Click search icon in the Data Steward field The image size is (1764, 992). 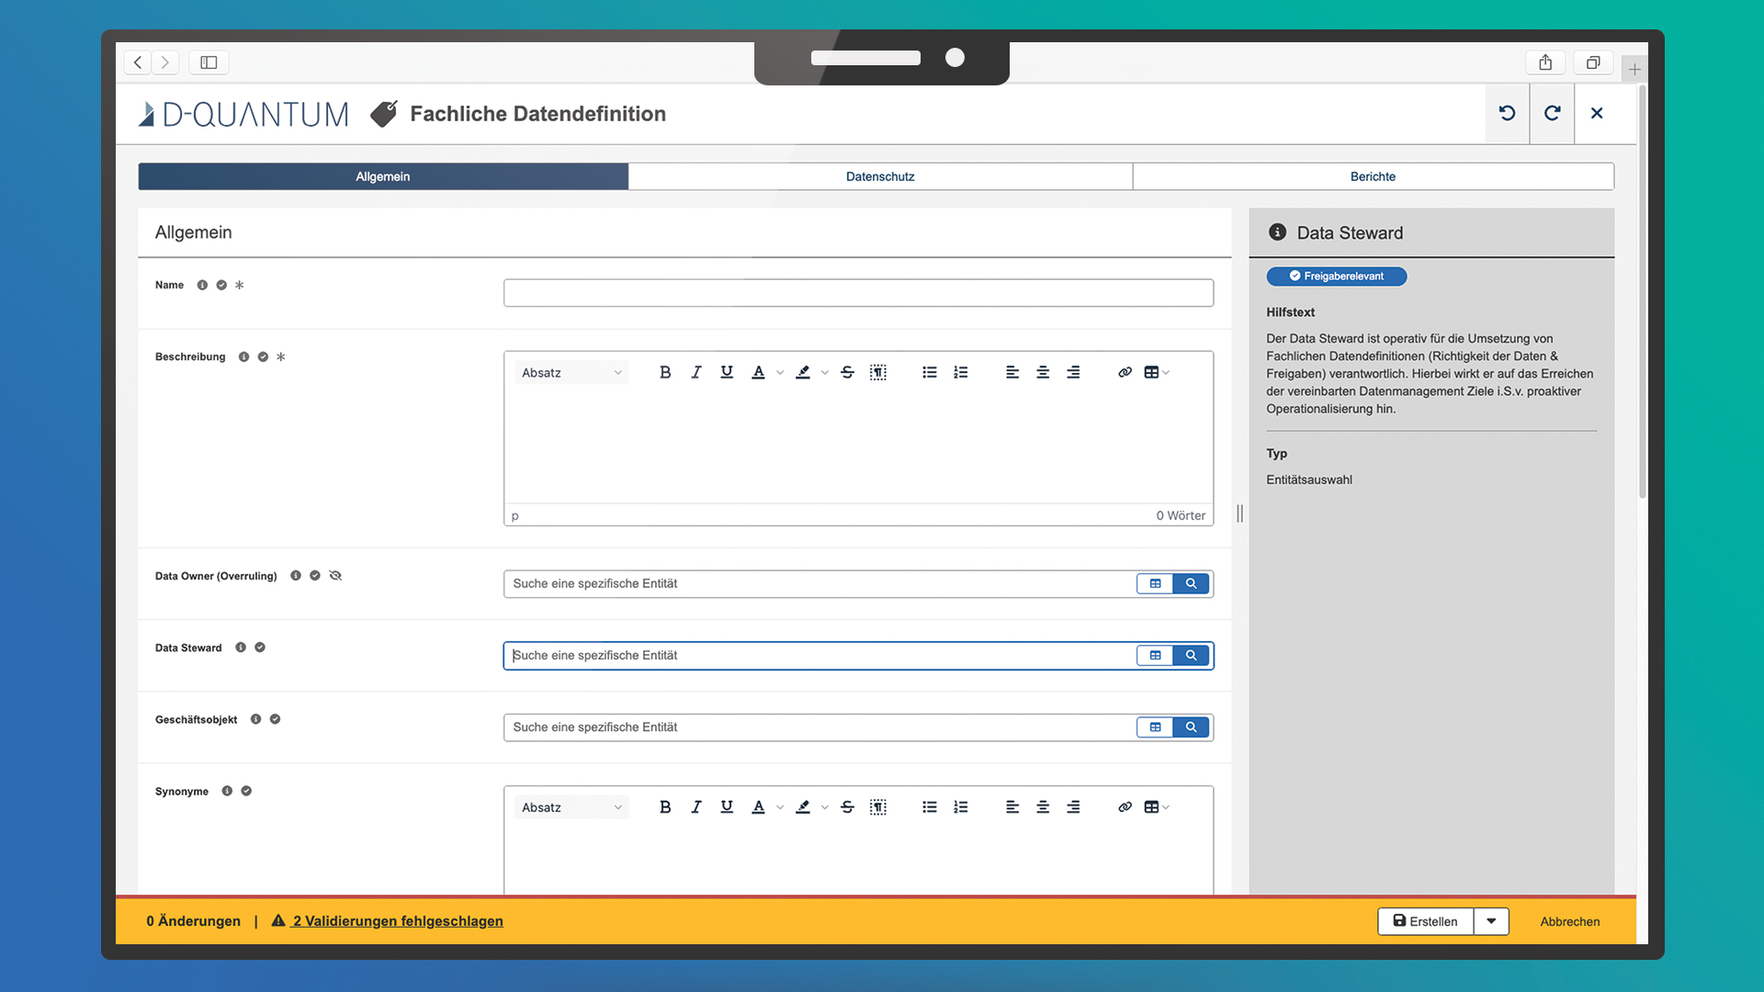(1191, 656)
